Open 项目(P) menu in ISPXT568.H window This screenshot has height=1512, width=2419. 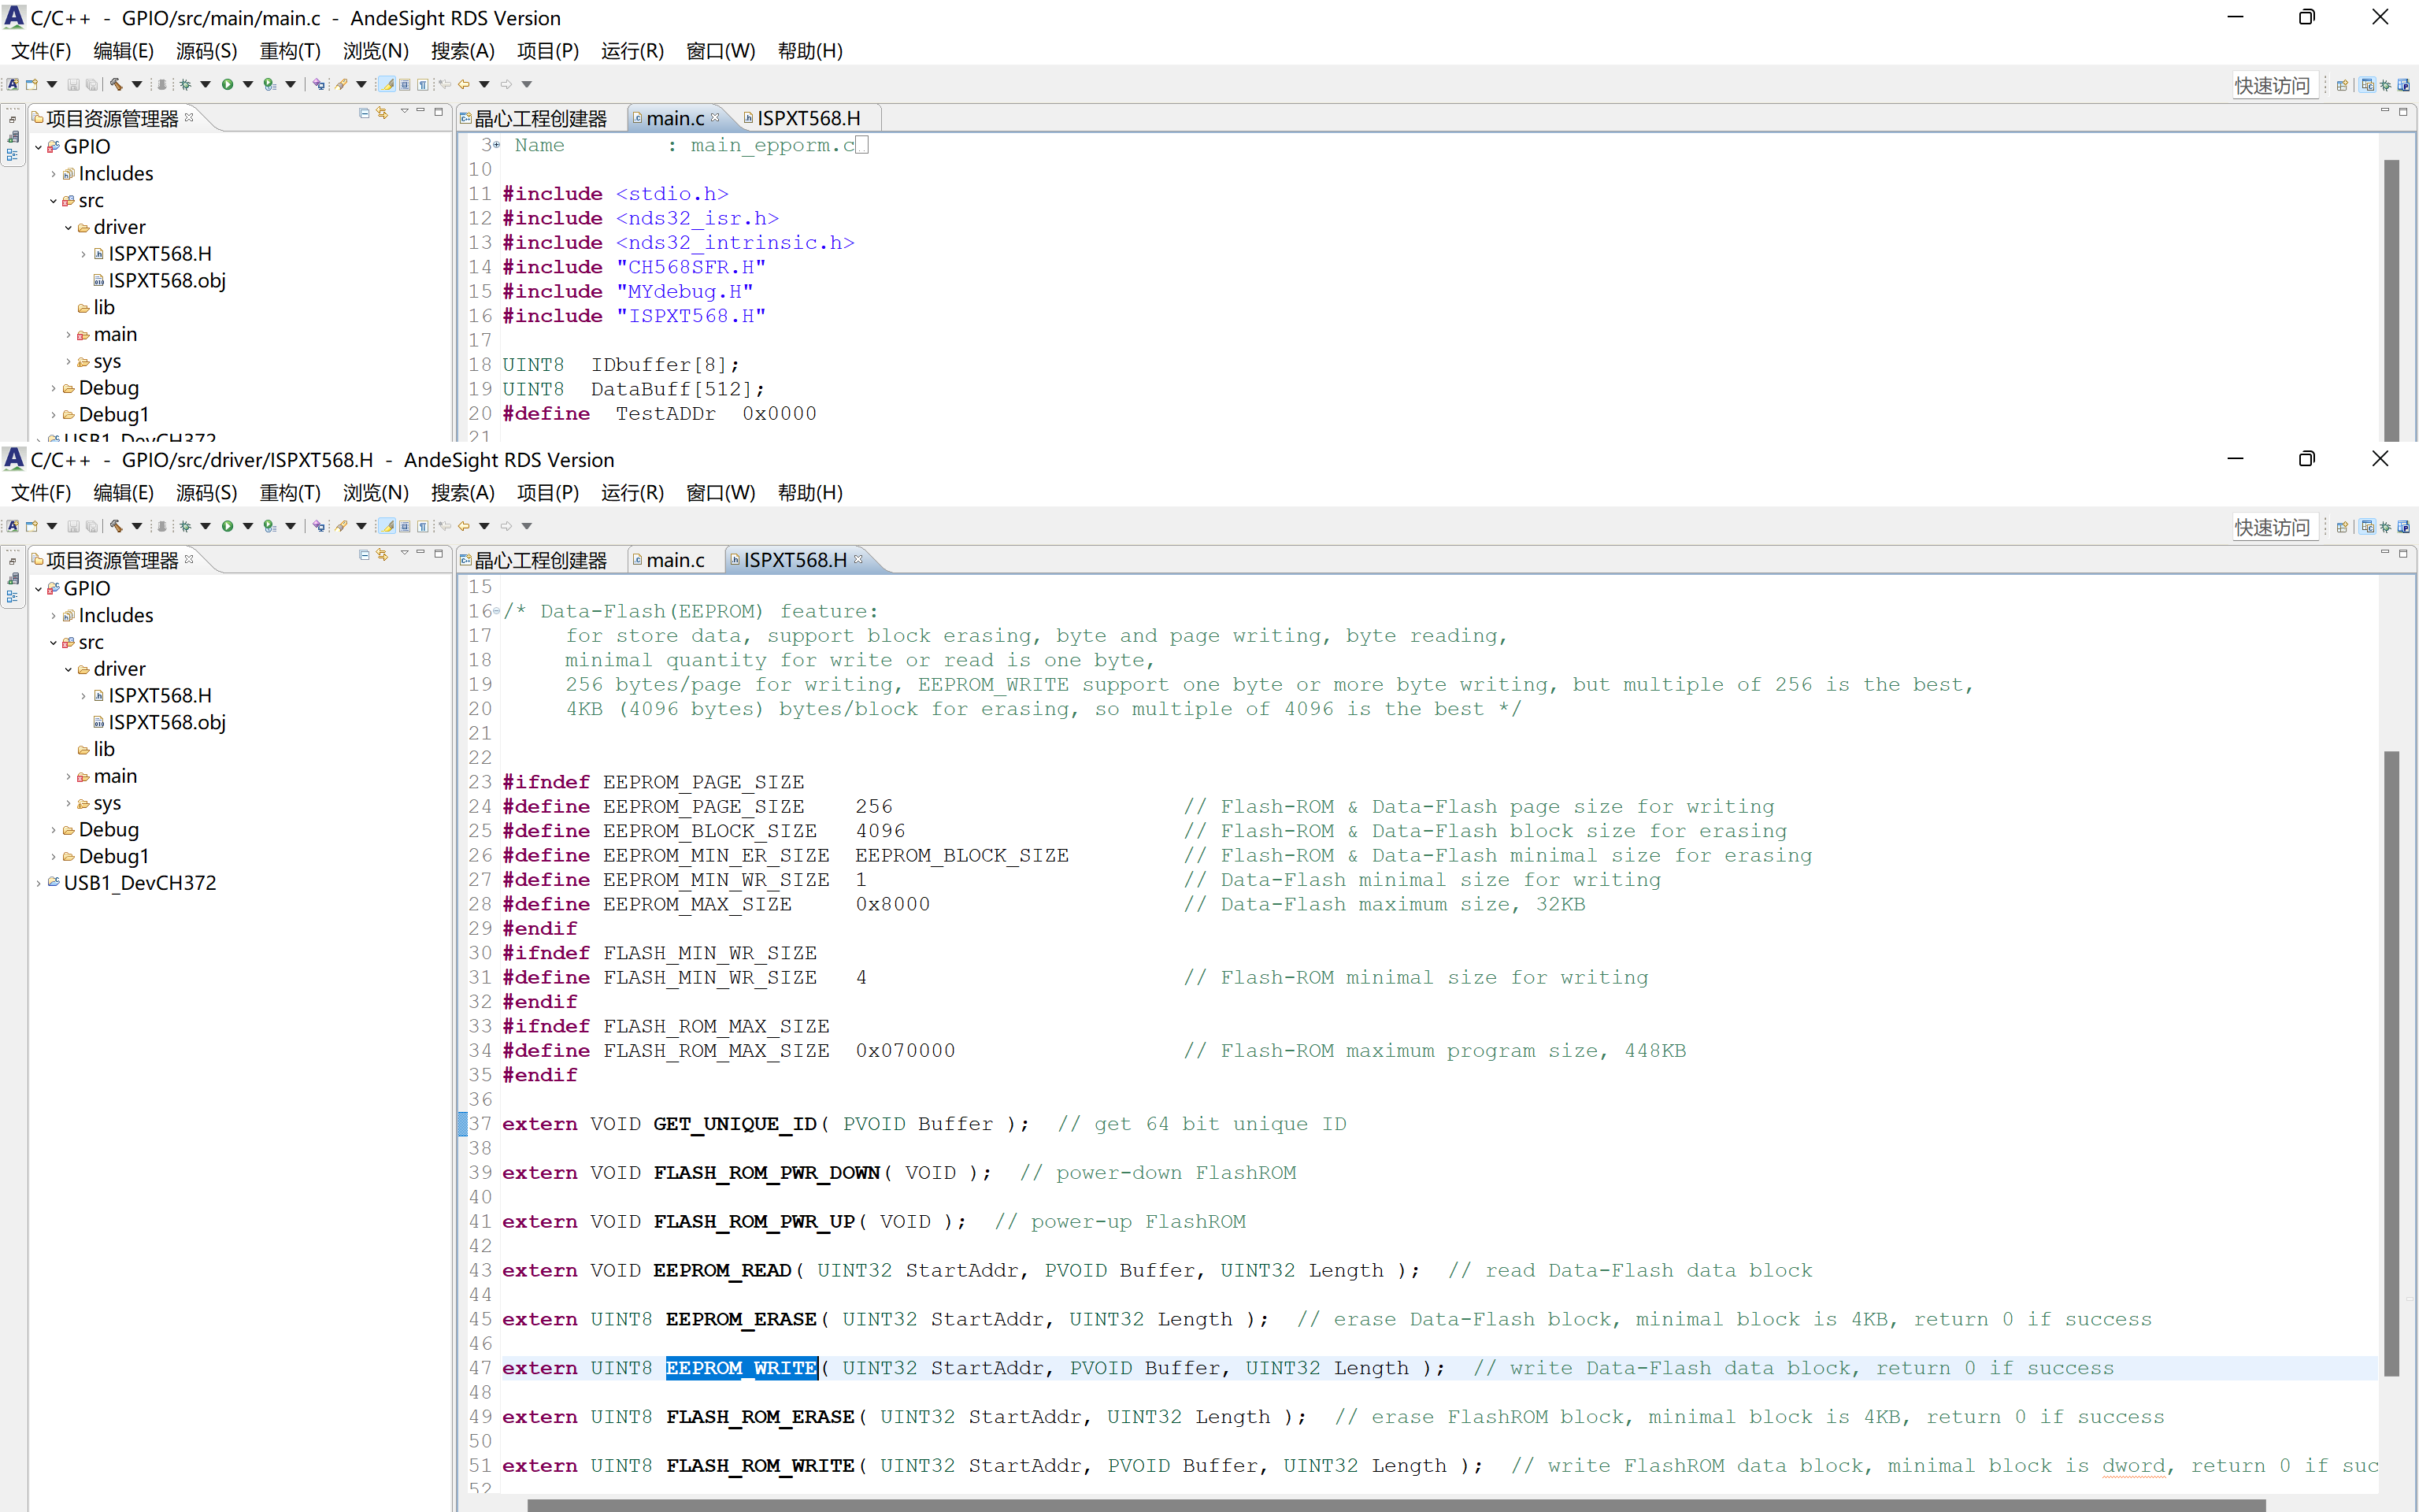click(548, 493)
